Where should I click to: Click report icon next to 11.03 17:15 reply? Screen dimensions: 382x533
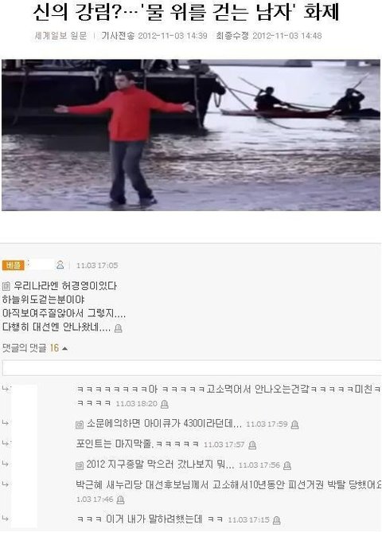pyautogui.click(x=277, y=520)
